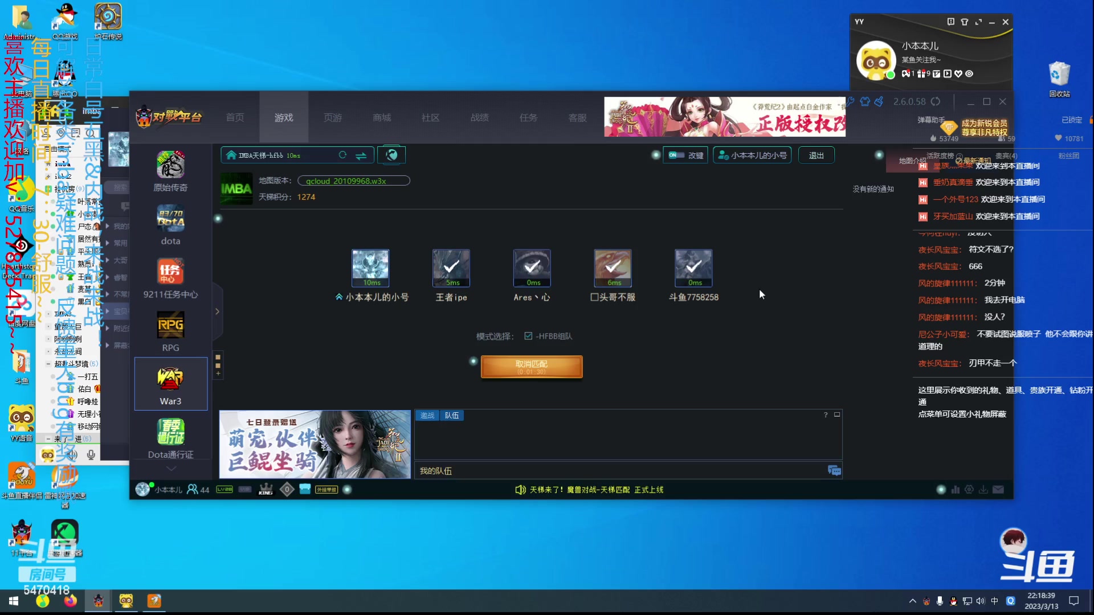Click the diamond 0 badge in status bar
Image resolution: width=1094 pixels, height=615 pixels.
(x=287, y=489)
